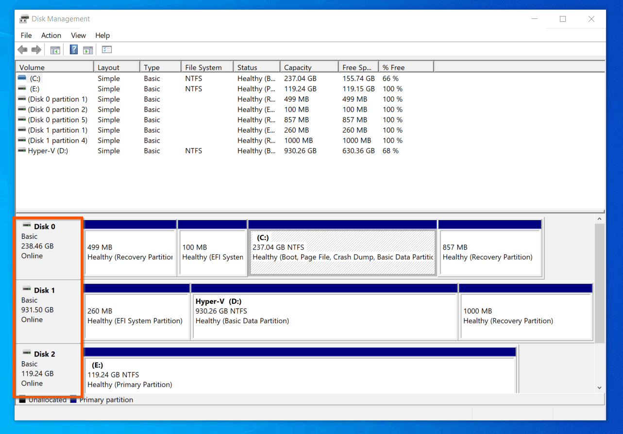Click the Disk Management title bar icon
This screenshot has width=623, height=434.
(24, 19)
